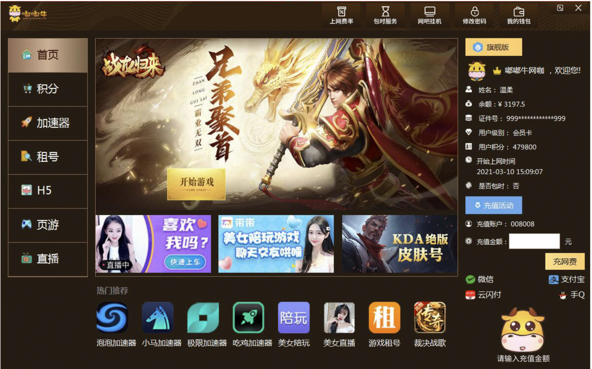Click 快速上车 on live banner

(185, 262)
